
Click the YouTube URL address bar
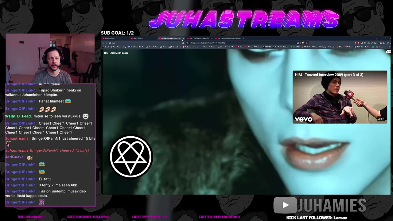243,43
